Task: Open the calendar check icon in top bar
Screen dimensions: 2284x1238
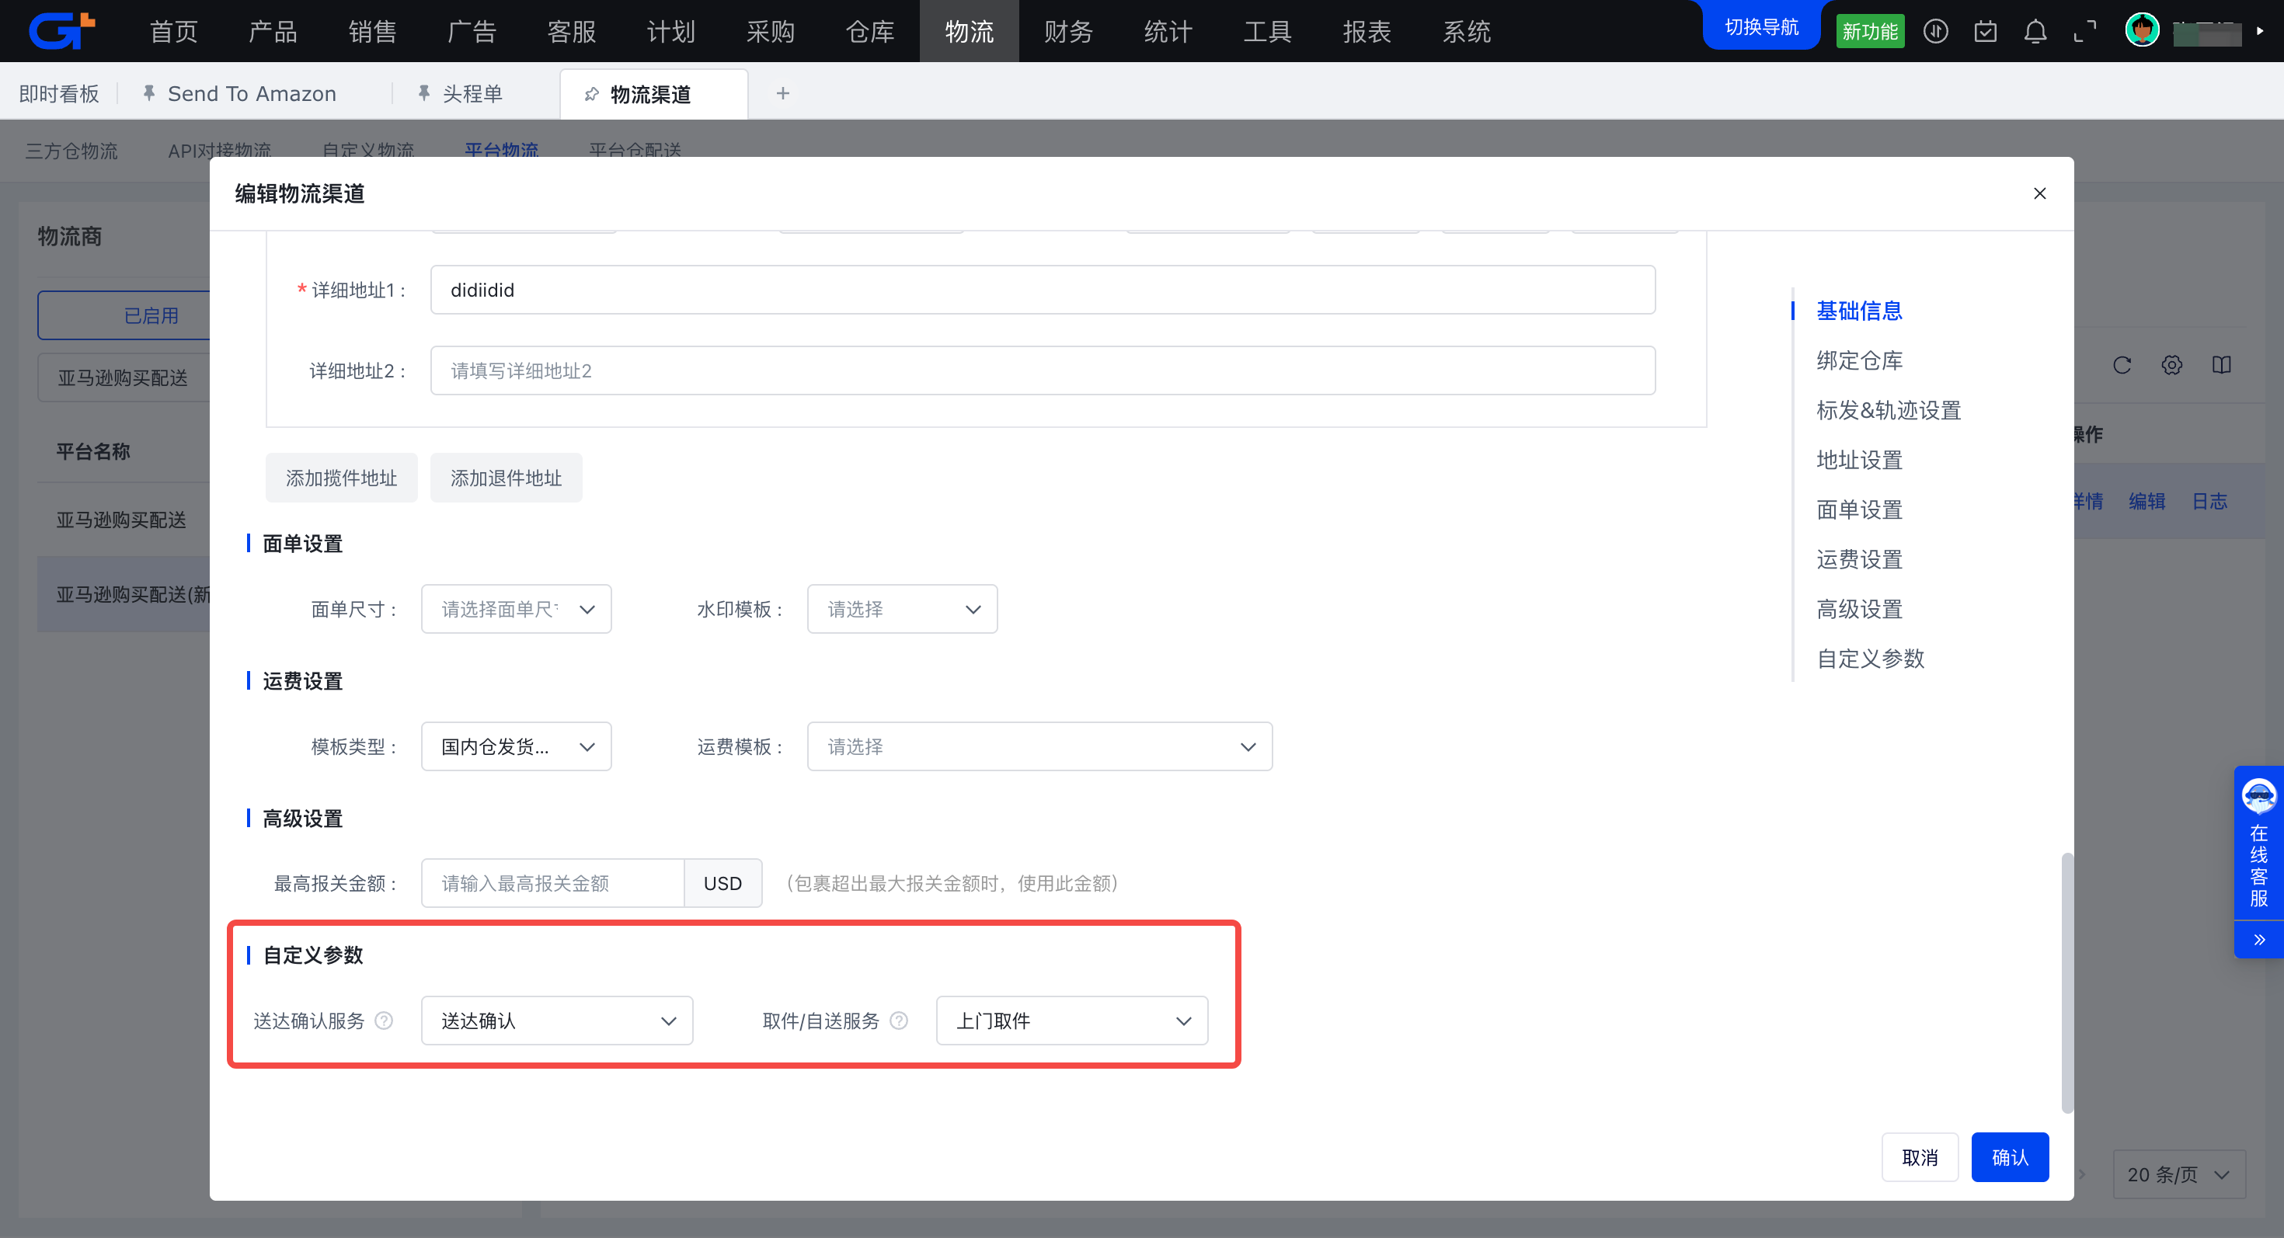Action: pos(1985,32)
